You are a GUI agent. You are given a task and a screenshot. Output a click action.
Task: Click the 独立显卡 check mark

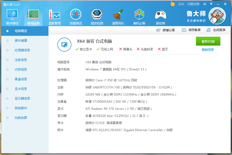(77, 49)
